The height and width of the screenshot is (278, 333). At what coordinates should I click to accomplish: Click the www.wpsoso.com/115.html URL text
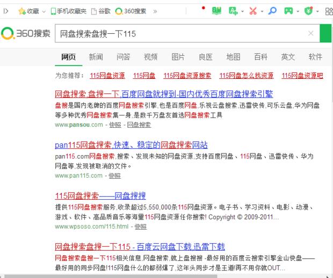click(91, 226)
